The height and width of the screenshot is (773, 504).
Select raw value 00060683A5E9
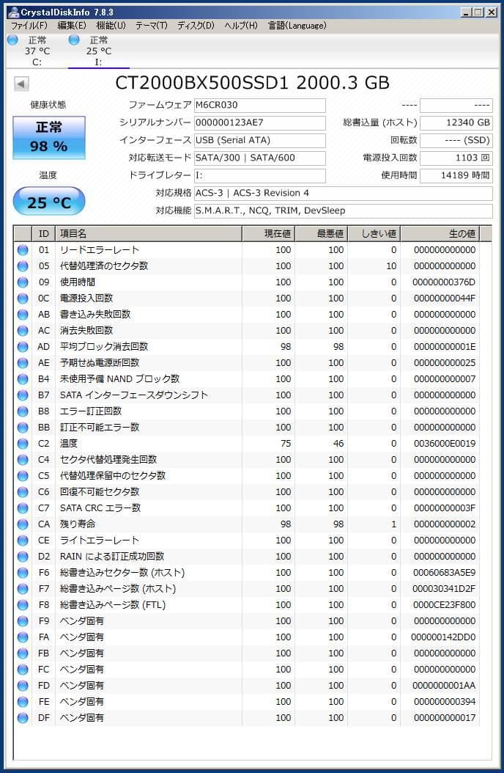pos(445,573)
